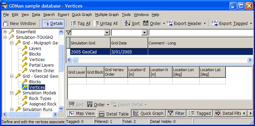Screen dimensions: 255x126
Task: Switch to the Map View tab
Action: click(x=81, y=114)
